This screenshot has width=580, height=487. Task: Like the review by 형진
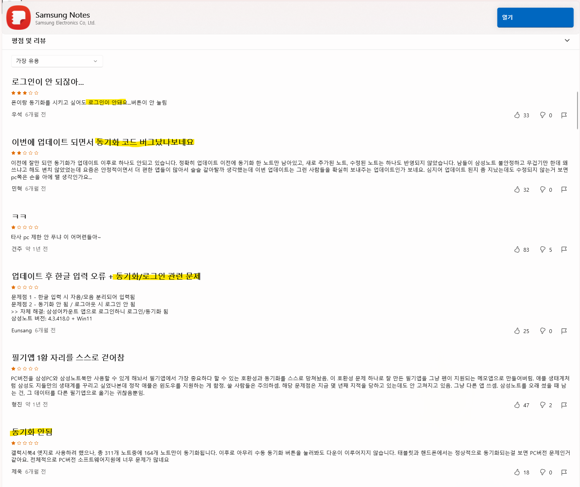point(517,405)
